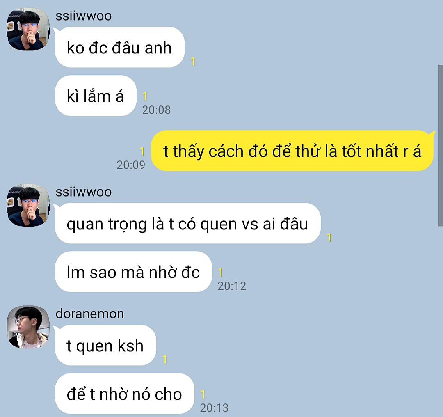Click unread count beside 't quen ksh'

point(165,360)
